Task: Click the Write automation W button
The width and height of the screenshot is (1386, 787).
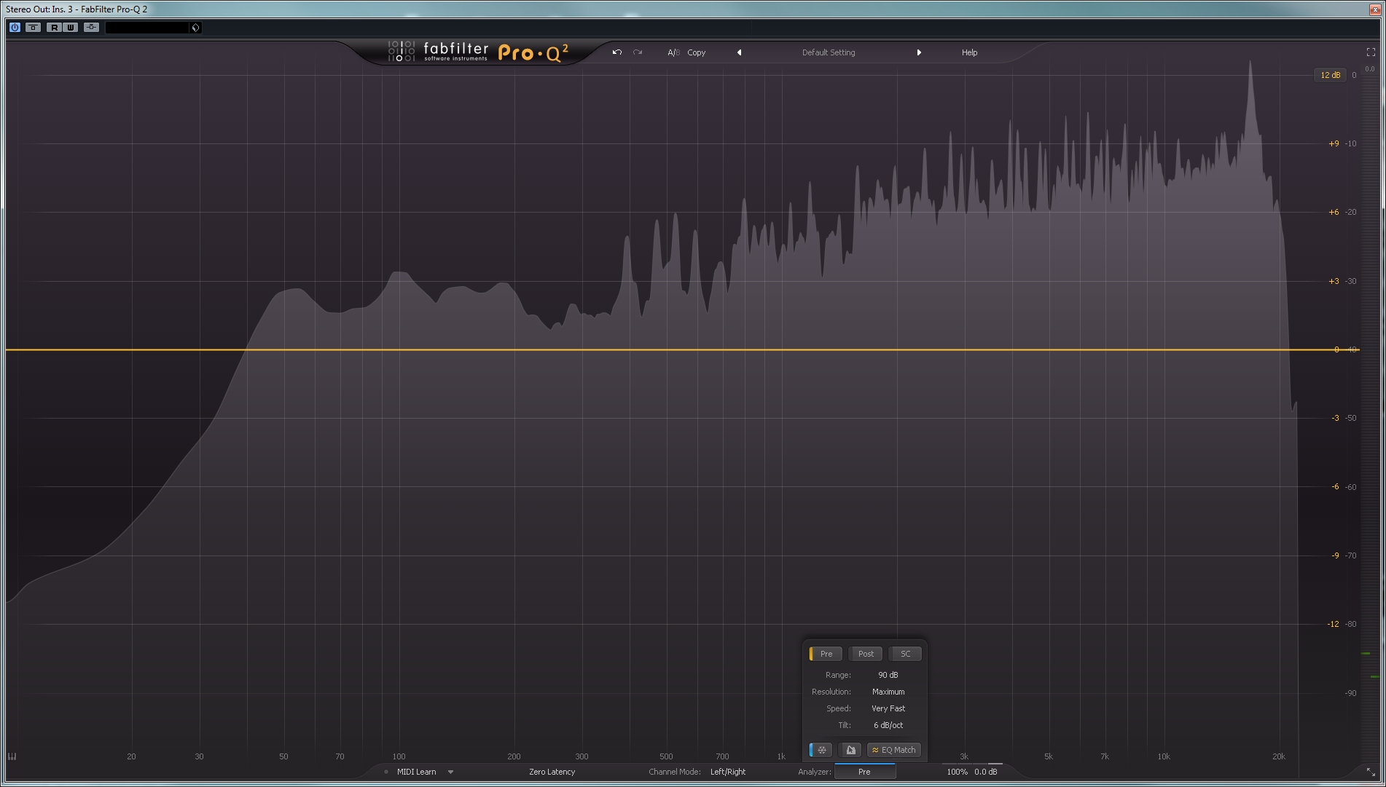Action: [71, 28]
